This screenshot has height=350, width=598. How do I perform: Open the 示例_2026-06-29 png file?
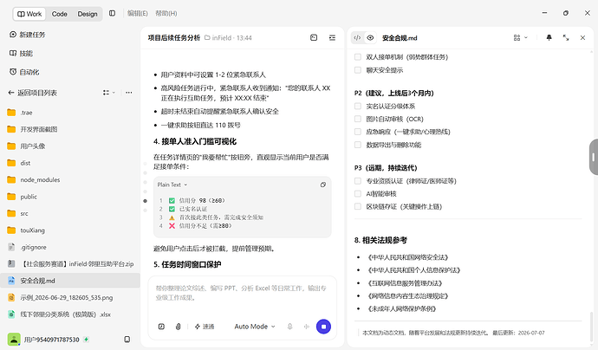pos(70,297)
